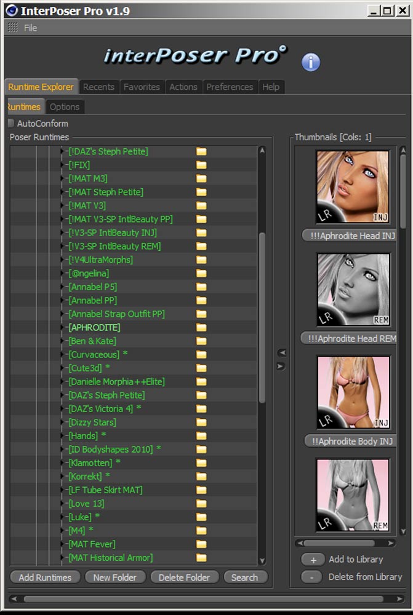
Task: Click the !!!Aphrodite Head REM label
Action: (348, 338)
